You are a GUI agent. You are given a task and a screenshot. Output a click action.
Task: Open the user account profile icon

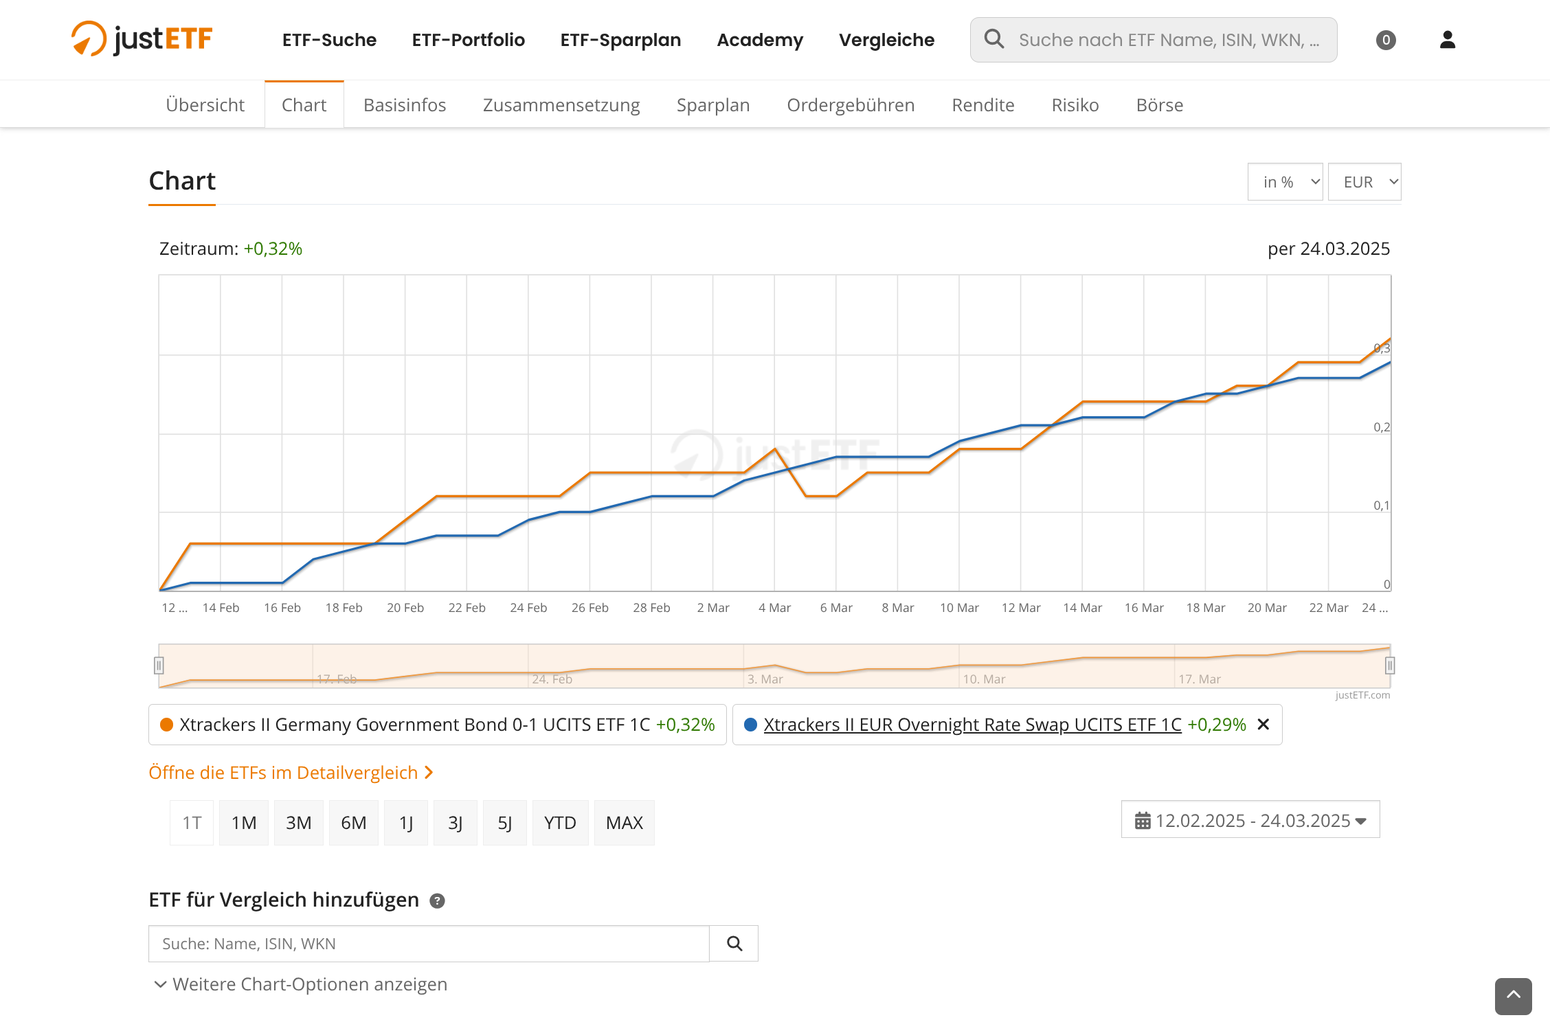click(x=1448, y=40)
